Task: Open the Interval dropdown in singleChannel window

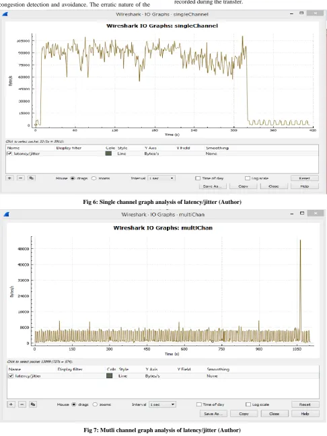Action: pyautogui.click(x=161, y=178)
